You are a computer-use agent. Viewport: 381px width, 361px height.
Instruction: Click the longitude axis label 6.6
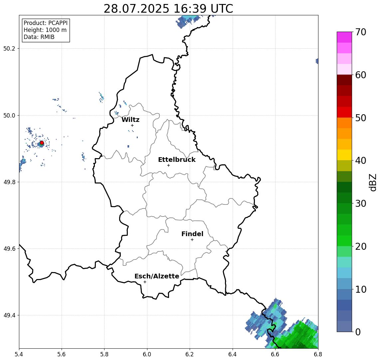275,354
